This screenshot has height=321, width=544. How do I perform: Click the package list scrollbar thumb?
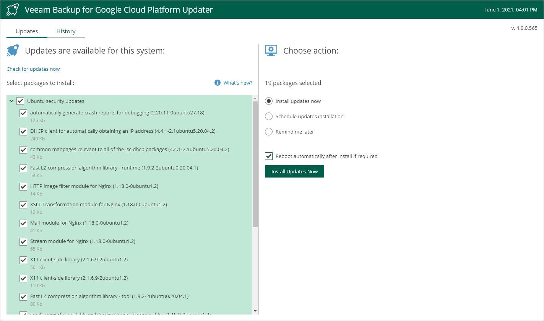(x=255, y=165)
